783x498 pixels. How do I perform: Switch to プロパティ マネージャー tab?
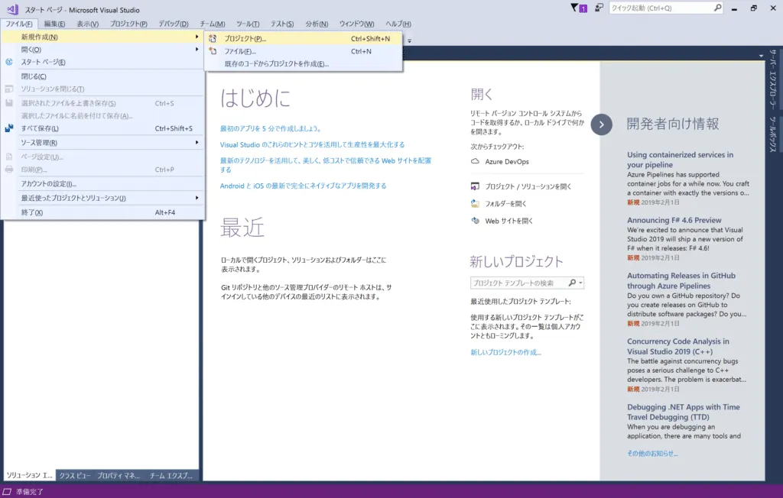[x=119, y=476]
